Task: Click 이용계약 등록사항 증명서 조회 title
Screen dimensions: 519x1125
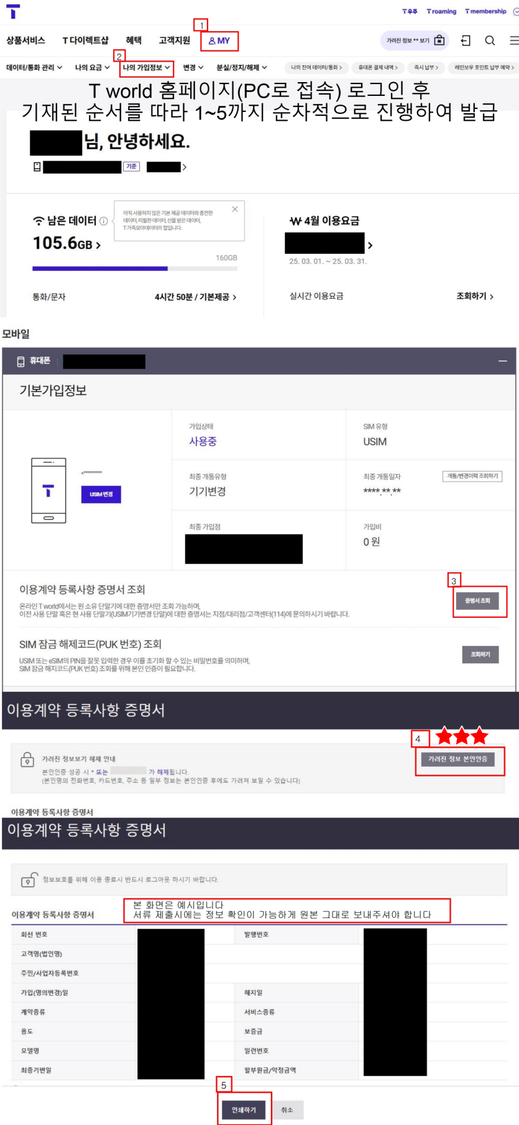Action: tap(82, 589)
